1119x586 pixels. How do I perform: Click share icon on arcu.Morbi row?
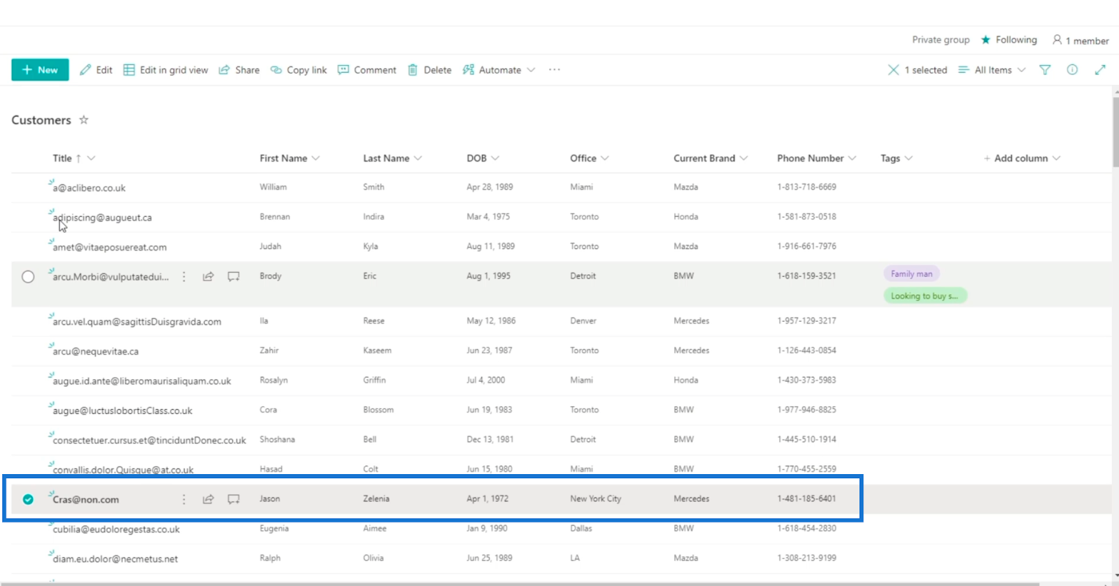pyautogui.click(x=208, y=277)
